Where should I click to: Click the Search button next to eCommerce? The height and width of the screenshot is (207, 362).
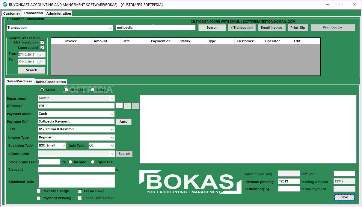pyautogui.click(x=124, y=154)
